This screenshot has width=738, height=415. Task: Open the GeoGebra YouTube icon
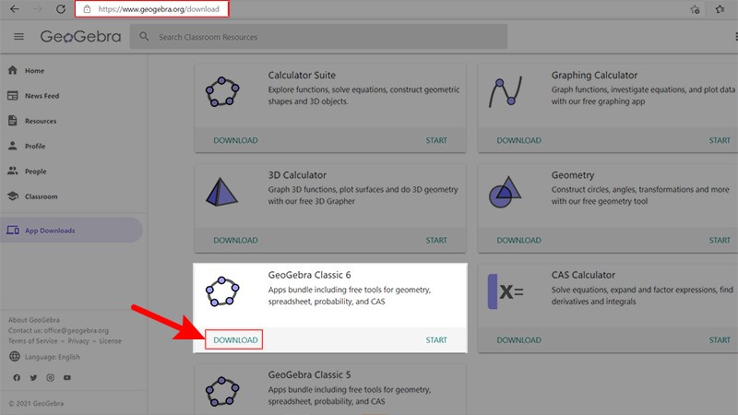pos(66,378)
